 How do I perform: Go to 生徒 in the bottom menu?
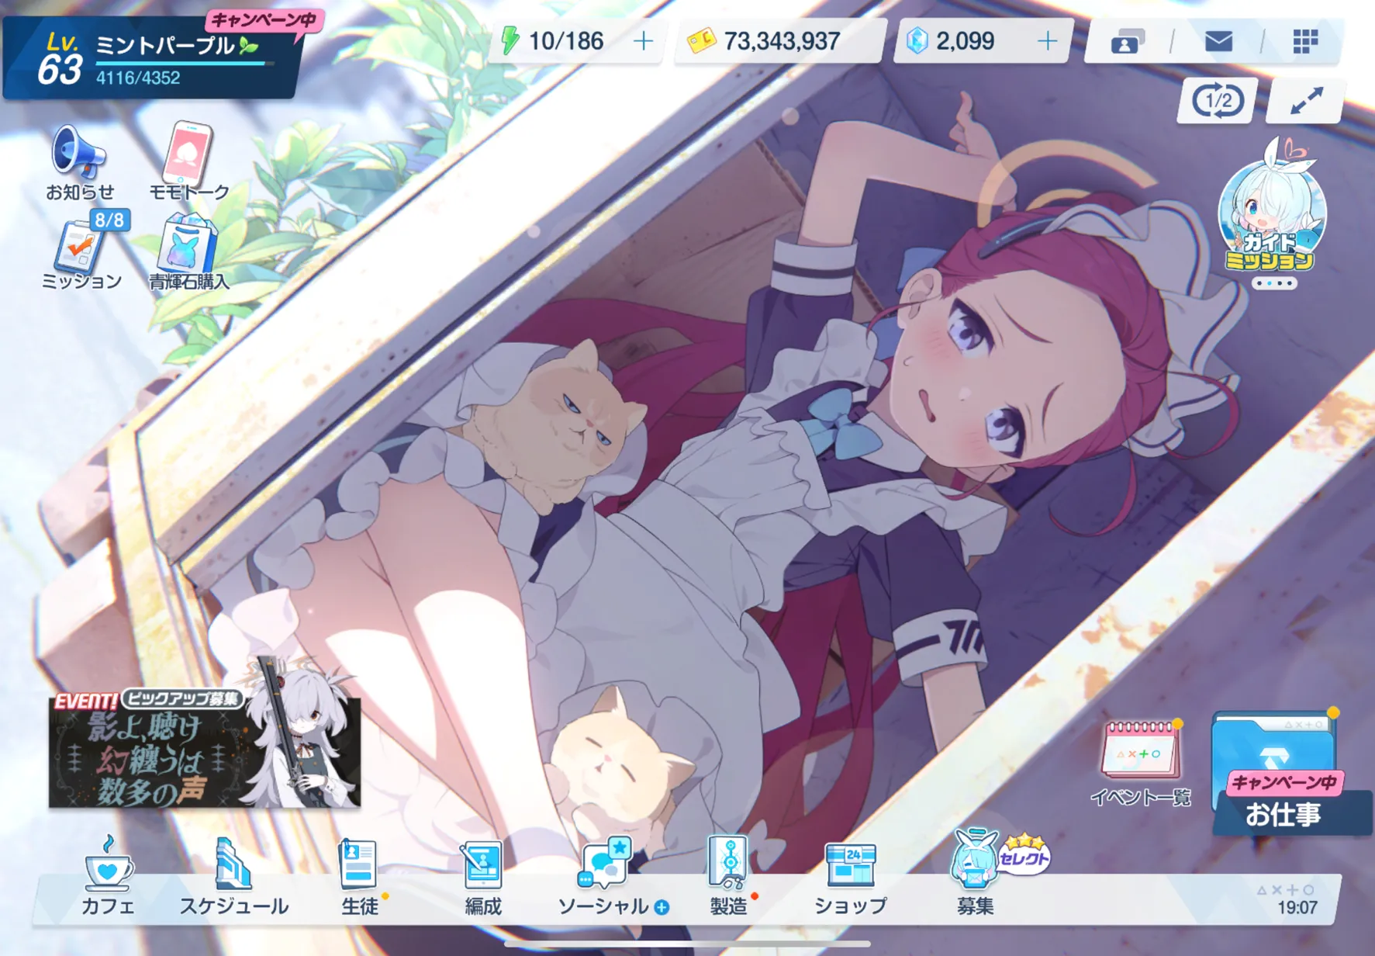(359, 877)
